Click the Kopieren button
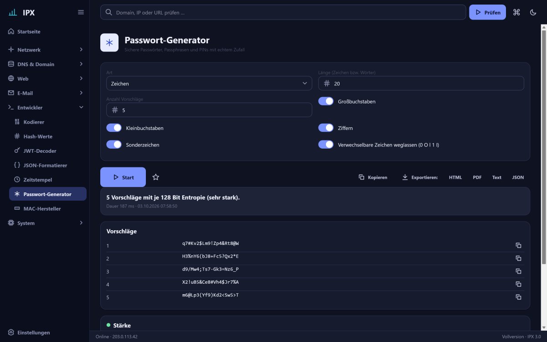The width and height of the screenshot is (547, 342). point(373,177)
